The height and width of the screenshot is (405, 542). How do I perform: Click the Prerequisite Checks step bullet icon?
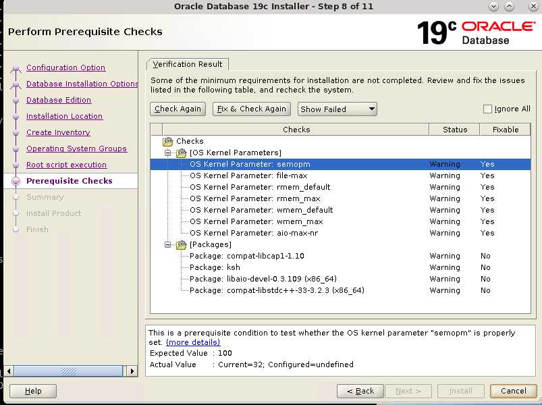click(16, 181)
